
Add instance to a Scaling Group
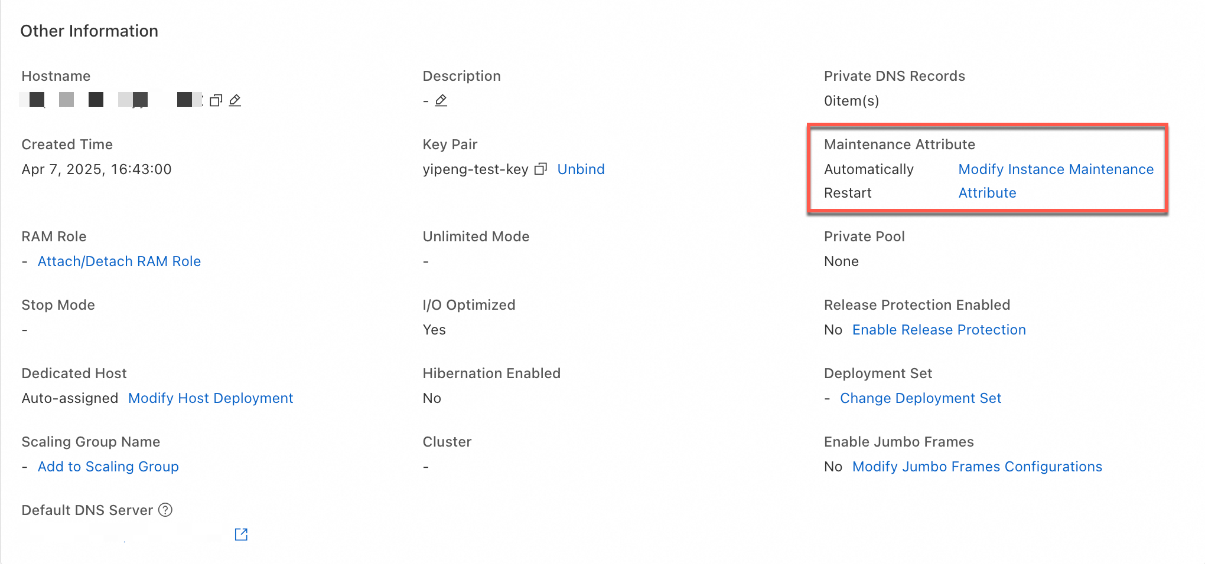(108, 467)
